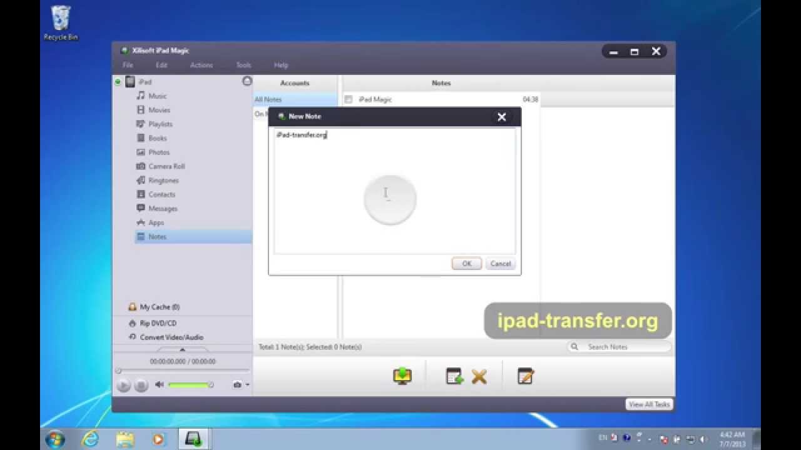Viewport: 801px width, 450px height.
Task: Select Playlists in the device tree
Action: tap(160, 124)
